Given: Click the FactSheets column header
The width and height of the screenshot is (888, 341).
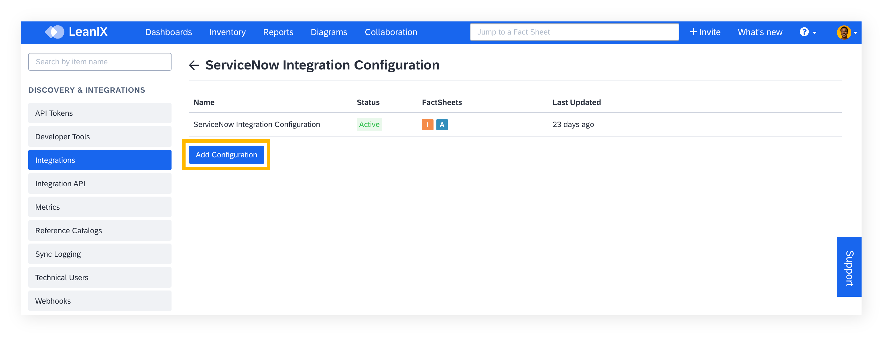Looking at the screenshot, I should [442, 102].
